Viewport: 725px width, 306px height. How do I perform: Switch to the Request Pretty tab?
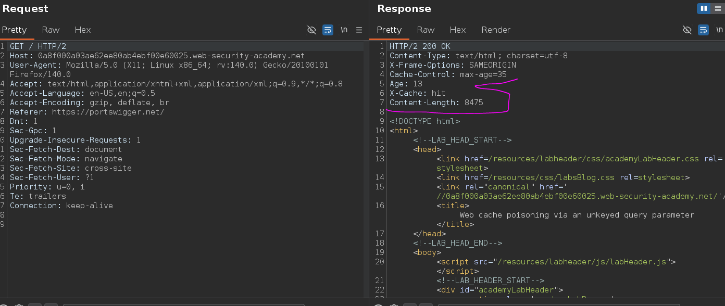click(14, 30)
